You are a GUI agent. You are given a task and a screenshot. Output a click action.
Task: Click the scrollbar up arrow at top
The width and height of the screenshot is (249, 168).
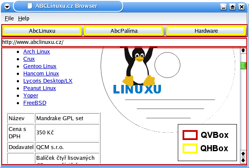click(x=243, y=51)
